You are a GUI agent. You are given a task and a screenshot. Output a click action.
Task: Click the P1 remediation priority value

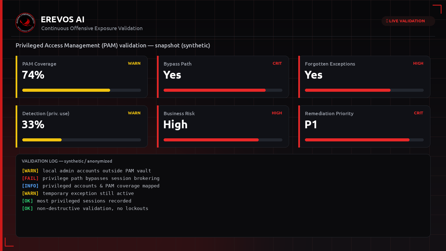pos(311,125)
